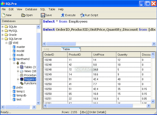Sort by ProductID column header
The height and width of the screenshot is (115, 157).
pos(80,55)
